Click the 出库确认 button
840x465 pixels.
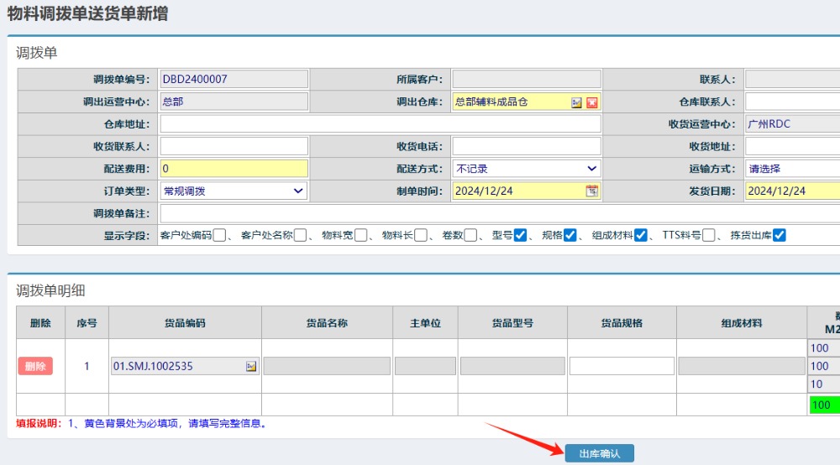pyautogui.click(x=599, y=454)
